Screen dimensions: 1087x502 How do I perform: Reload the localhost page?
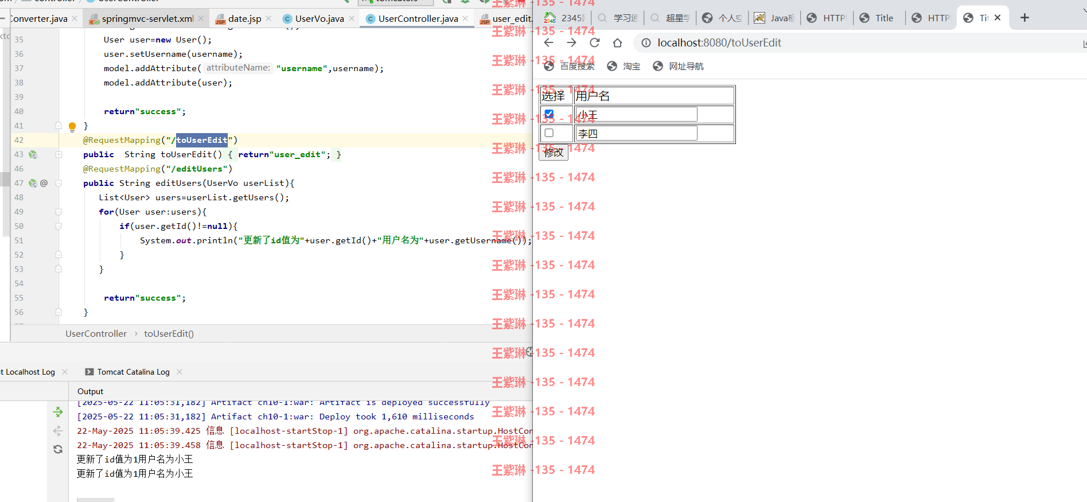(x=594, y=43)
